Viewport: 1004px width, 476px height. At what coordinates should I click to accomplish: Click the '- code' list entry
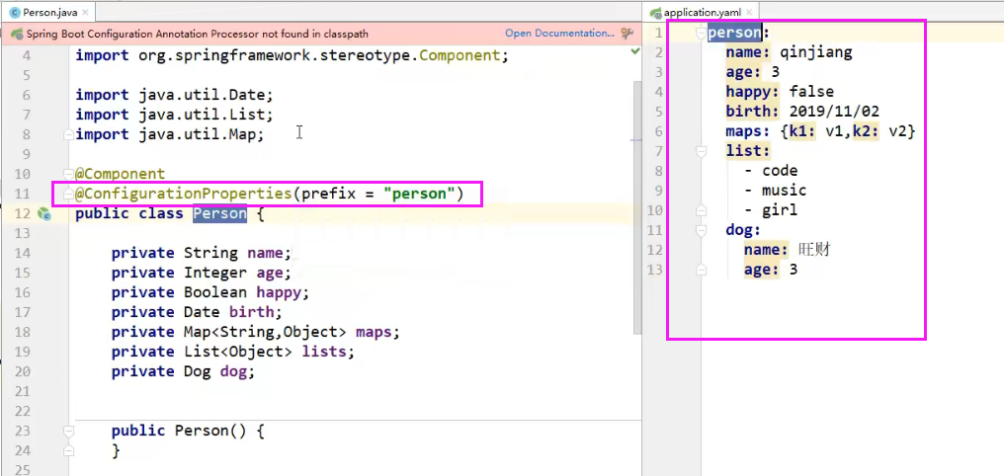coord(771,172)
